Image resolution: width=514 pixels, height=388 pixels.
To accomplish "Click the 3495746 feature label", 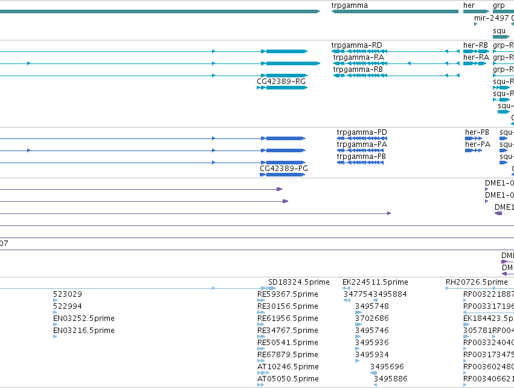I will coord(372,331).
